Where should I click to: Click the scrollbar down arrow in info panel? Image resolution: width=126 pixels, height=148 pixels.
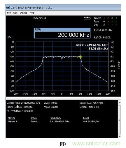[x=120, y=136]
